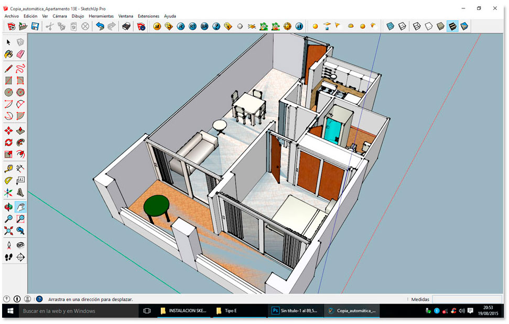509x324 pixels.
Task: Choose the Push/Pull tool
Action: [20, 130]
